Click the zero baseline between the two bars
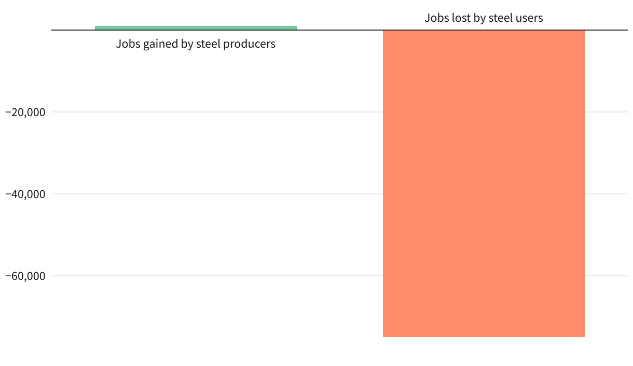The height and width of the screenshot is (366, 633). [x=340, y=30]
